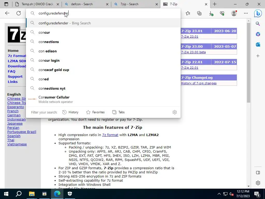Close the 7zip - Search tab
This screenshot has height=199, width=265.
pyautogui.click(x=157, y=4)
